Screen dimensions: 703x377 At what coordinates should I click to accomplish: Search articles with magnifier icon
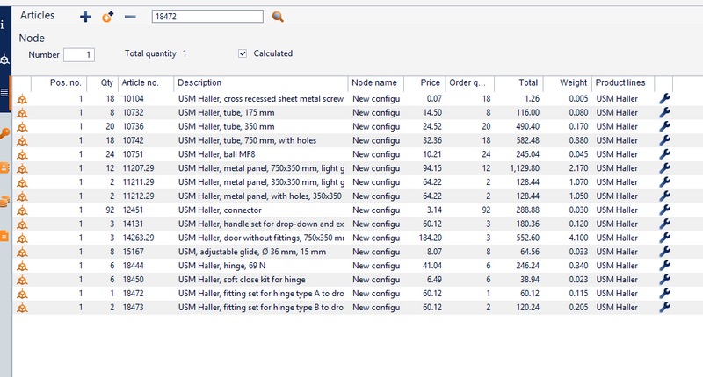point(278,17)
